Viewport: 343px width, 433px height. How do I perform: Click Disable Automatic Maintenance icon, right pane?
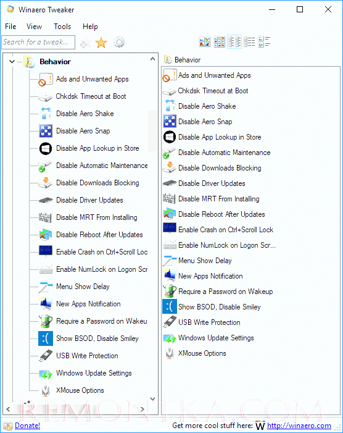pos(169,153)
